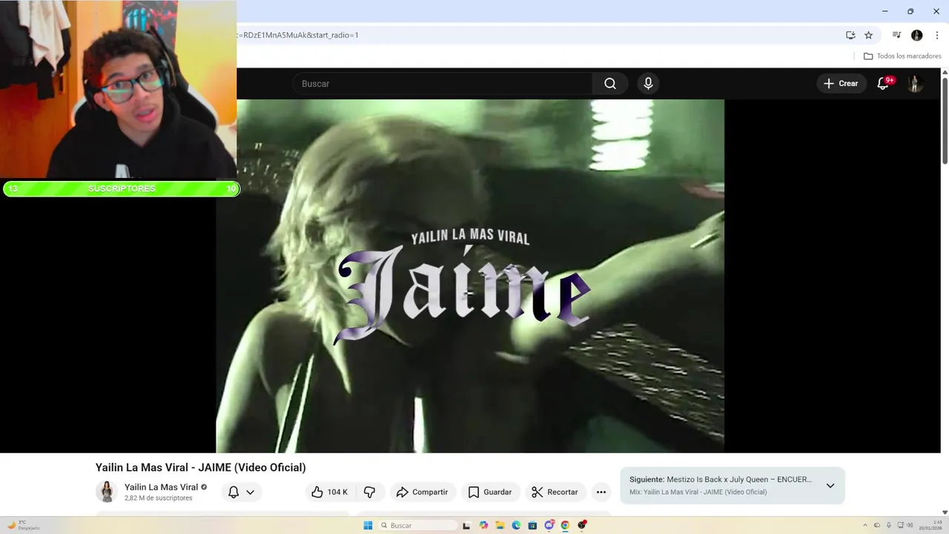Share the video with Compartir

422,492
